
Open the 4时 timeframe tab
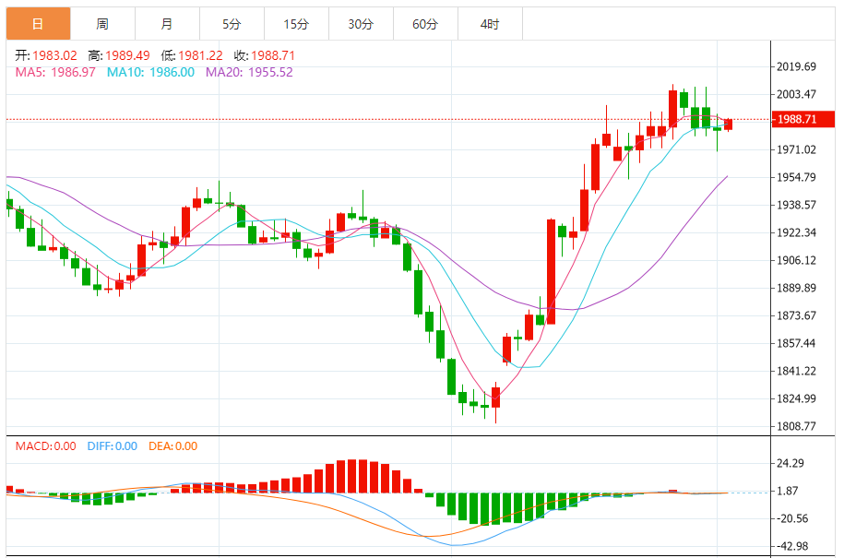(491, 24)
